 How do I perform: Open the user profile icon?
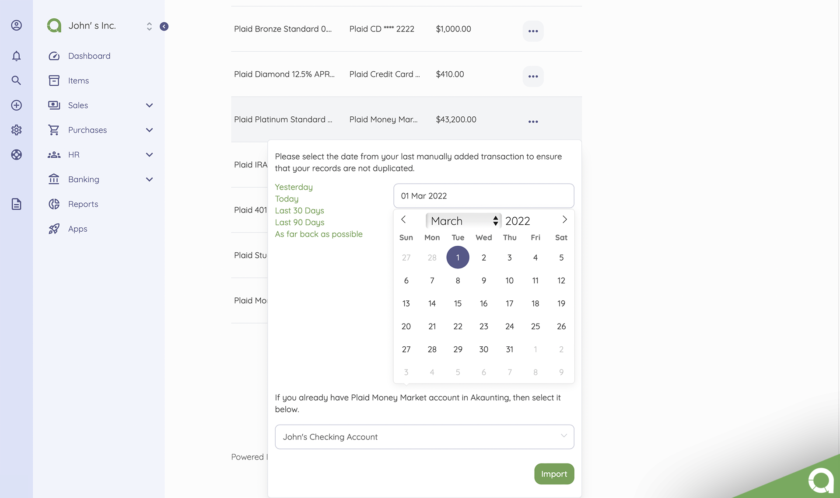[16, 25]
